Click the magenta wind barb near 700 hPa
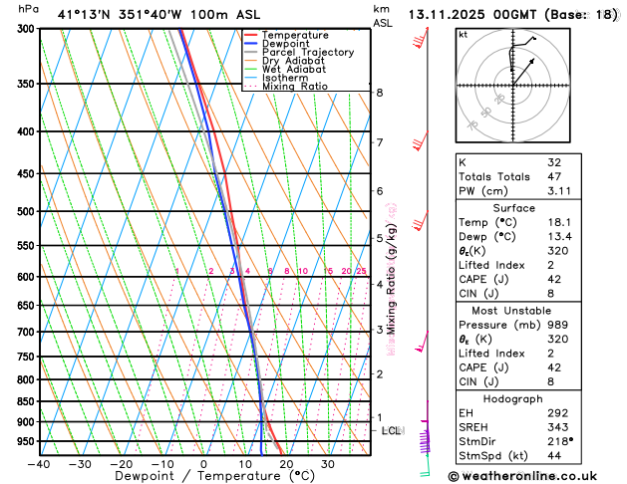 pos(422,342)
